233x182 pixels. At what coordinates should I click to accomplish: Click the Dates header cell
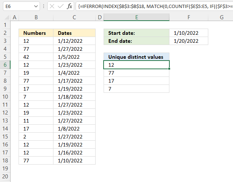click(74, 33)
